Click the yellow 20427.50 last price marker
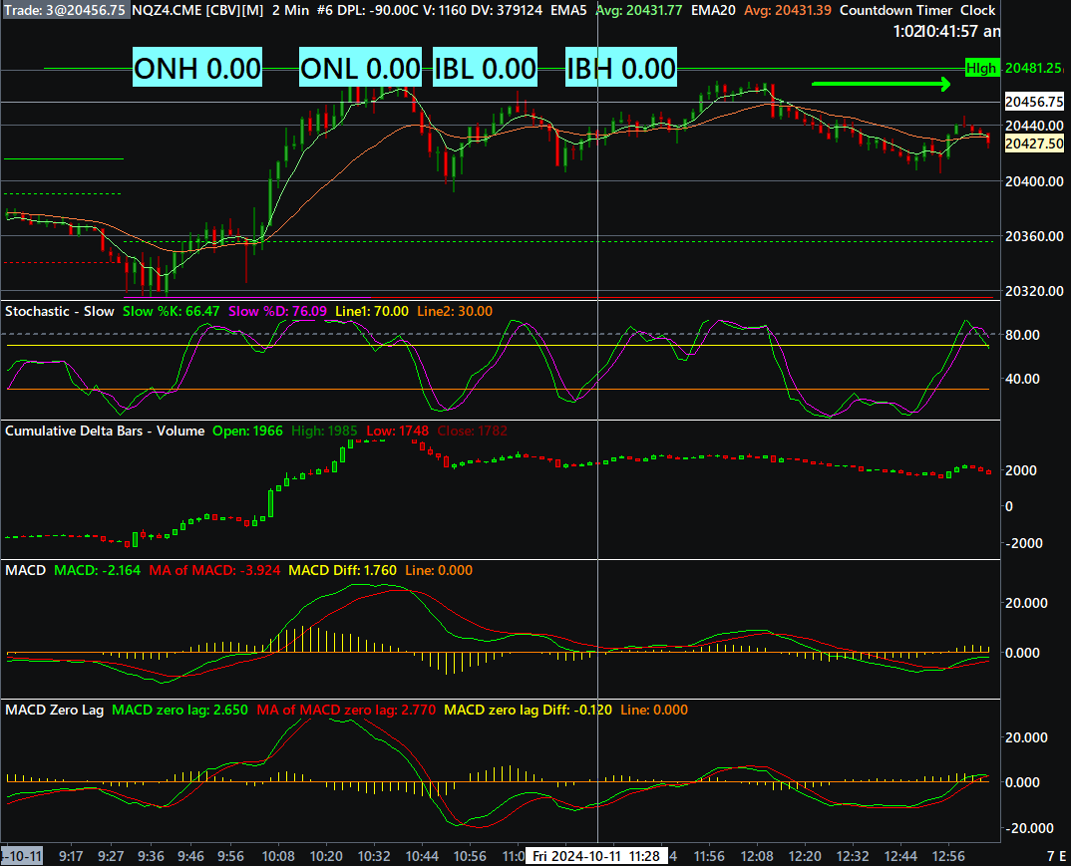 coord(1034,144)
